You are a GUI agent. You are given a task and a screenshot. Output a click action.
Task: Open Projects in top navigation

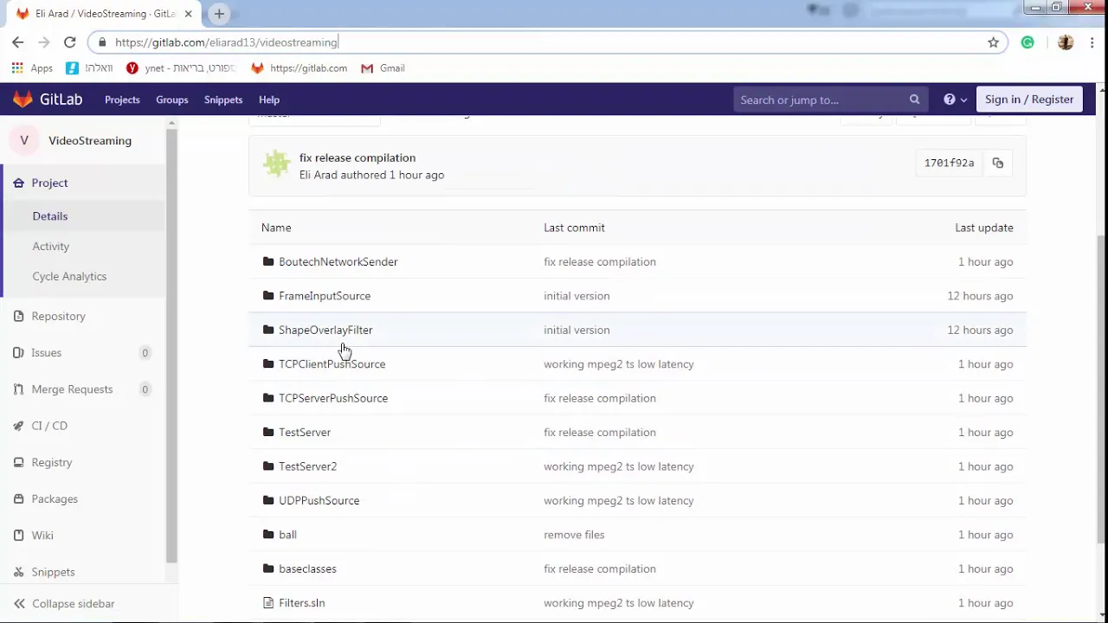coord(122,100)
